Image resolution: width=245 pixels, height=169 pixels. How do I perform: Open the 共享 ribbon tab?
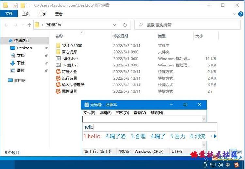point(42,14)
